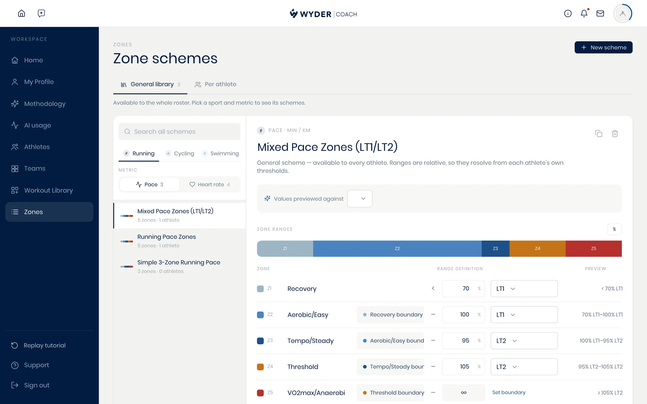This screenshot has height=404, width=647.
Task: Duplicate the Mixed Pace Zones scheme
Action: coord(598,133)
